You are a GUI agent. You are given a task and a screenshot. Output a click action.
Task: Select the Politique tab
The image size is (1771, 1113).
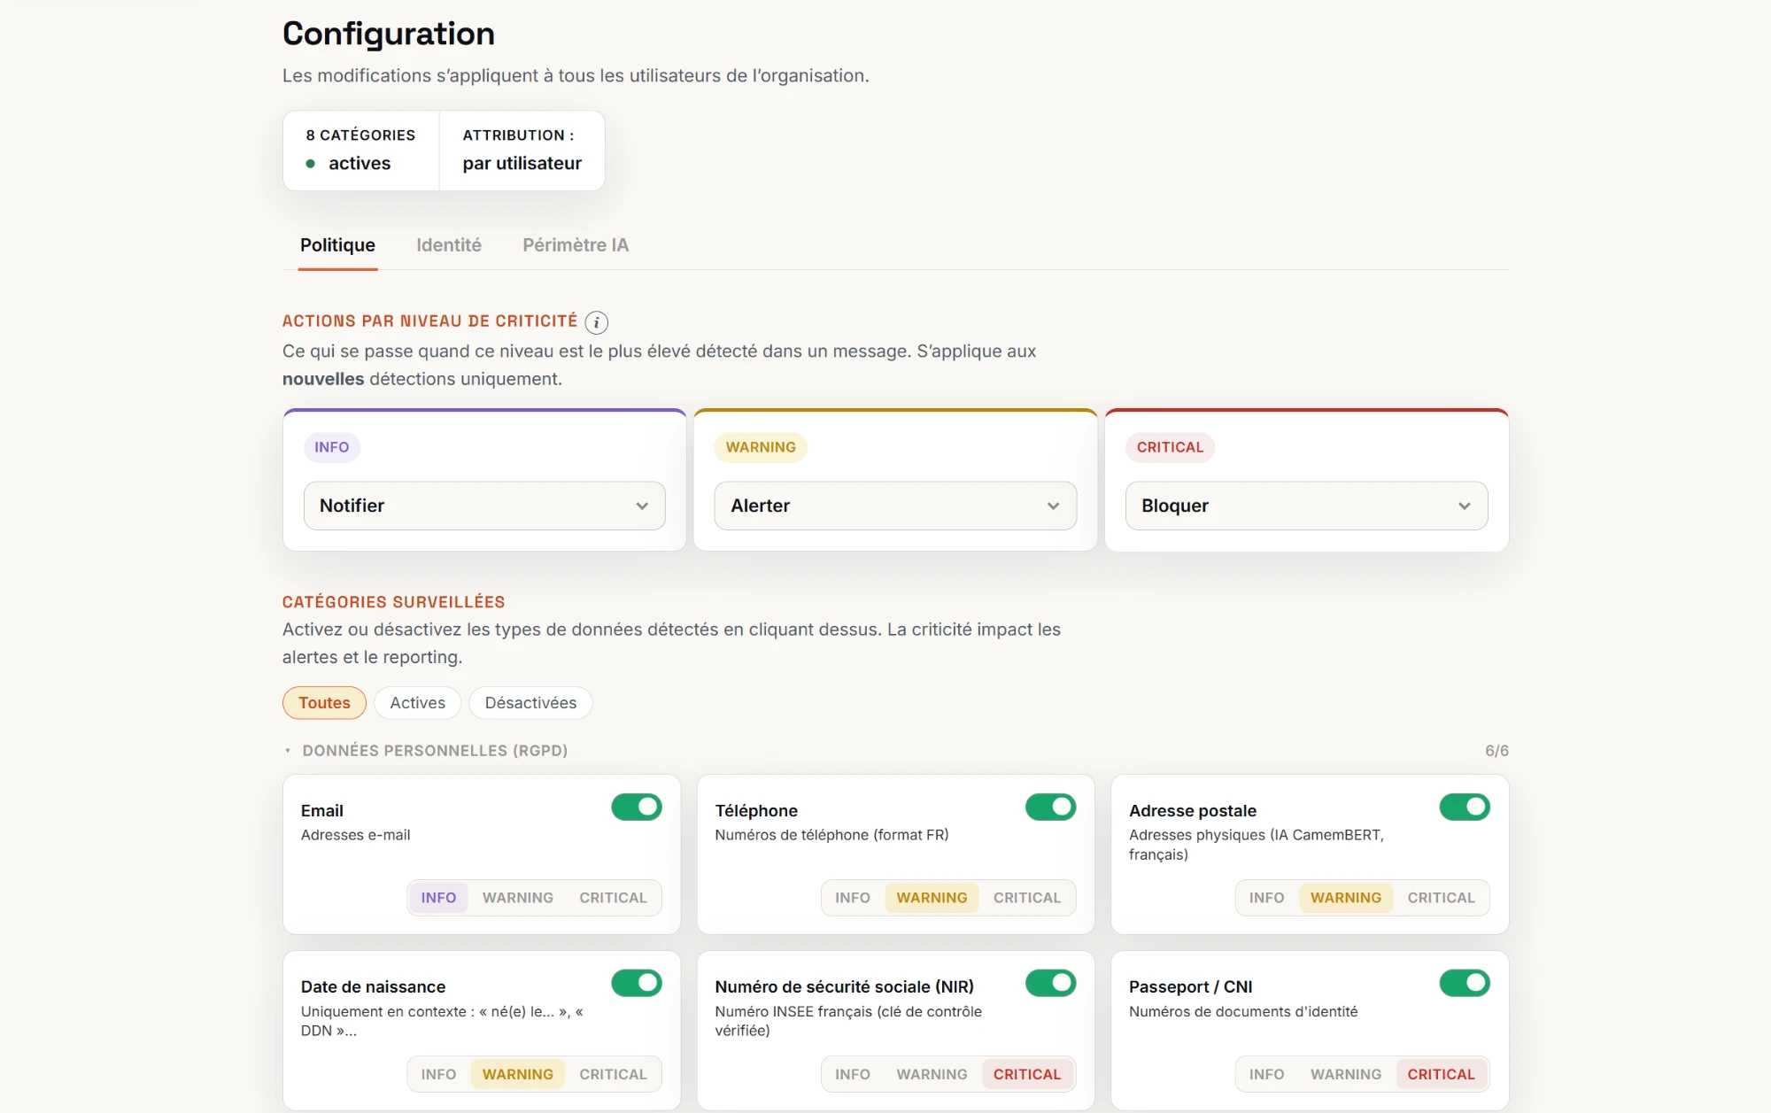tap(337, 245)
